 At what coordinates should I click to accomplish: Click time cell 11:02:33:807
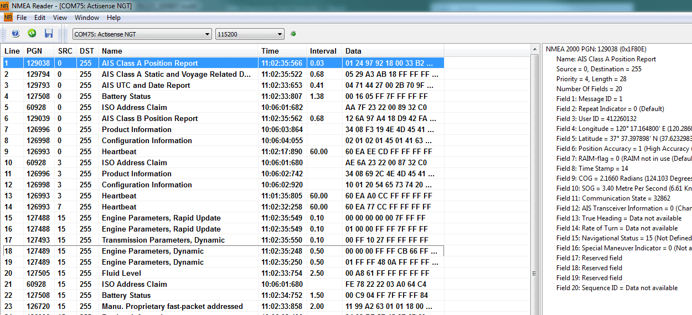pyautogui.click(x=282, y=96)
